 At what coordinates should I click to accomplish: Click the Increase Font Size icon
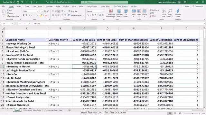point(45,11)
